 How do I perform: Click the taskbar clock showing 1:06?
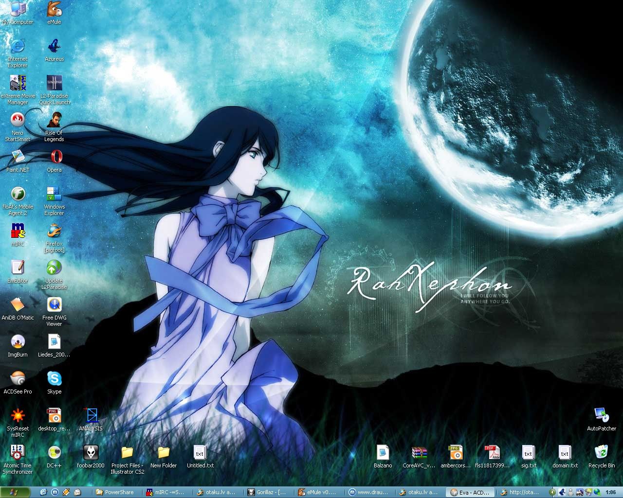pos(610,492)
